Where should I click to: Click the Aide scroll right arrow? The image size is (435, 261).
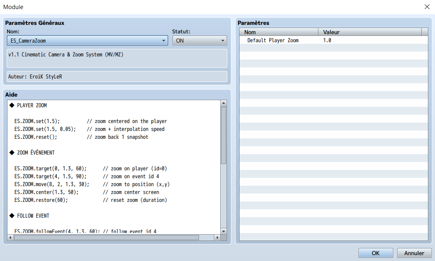pos(217,237)
